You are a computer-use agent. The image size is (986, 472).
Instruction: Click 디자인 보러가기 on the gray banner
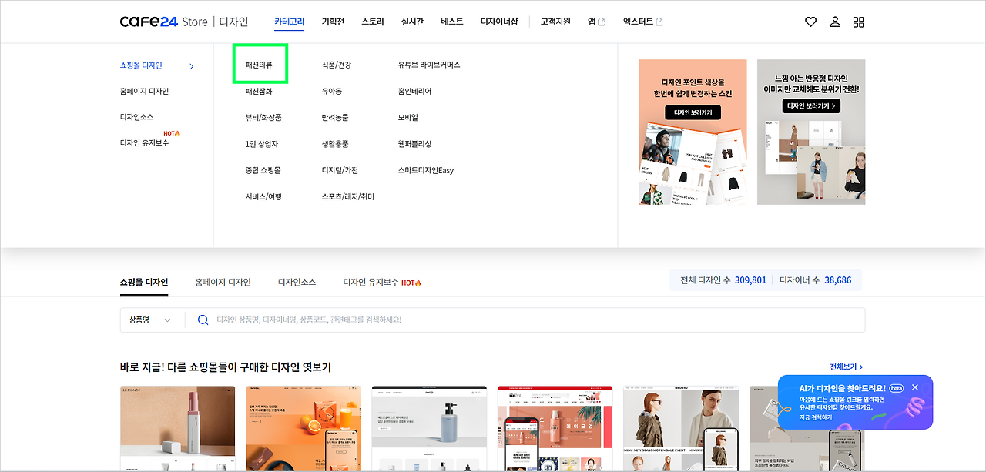(811, 106)
